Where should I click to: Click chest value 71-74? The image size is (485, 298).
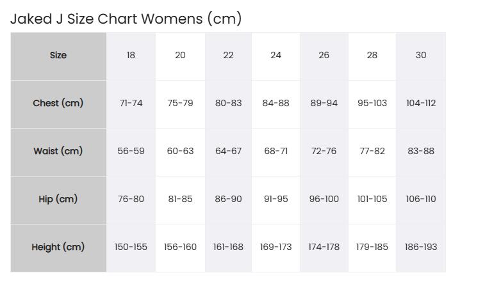coord(131,103)
